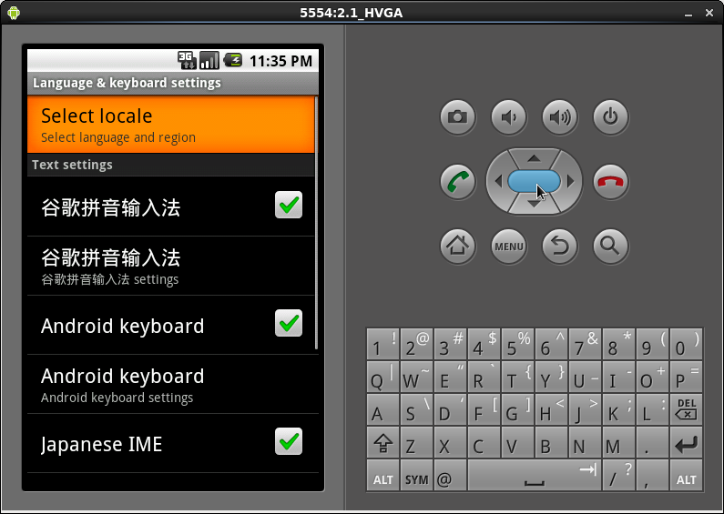Click the settings list scrollbar
The image size is (724, 514).
(x=316, y=222)
